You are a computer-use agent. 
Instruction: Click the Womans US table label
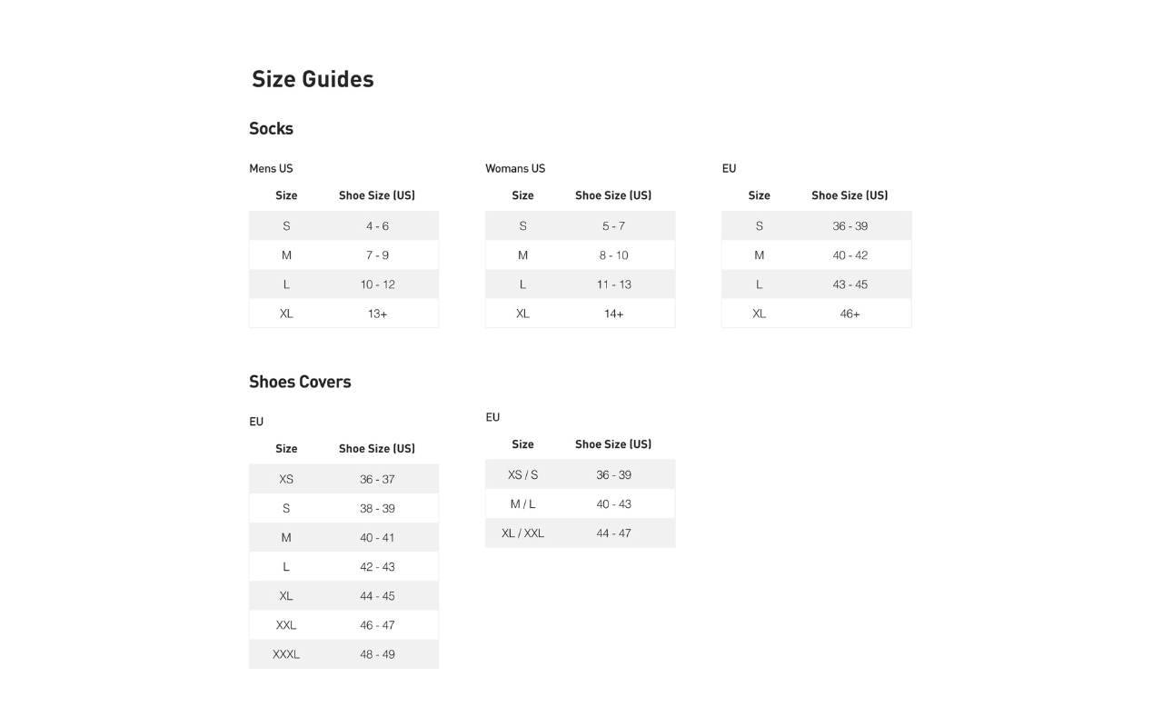[515, 168]
